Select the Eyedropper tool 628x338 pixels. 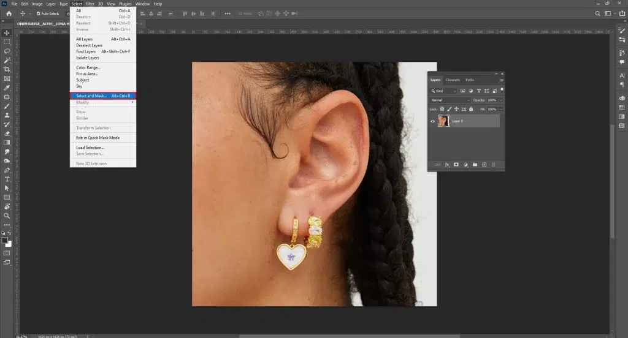(7, 88)
